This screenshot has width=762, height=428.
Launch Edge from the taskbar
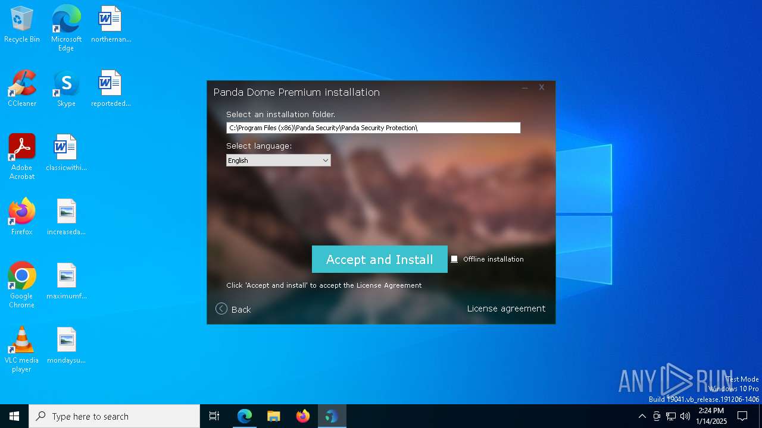(x=245, y=416)
